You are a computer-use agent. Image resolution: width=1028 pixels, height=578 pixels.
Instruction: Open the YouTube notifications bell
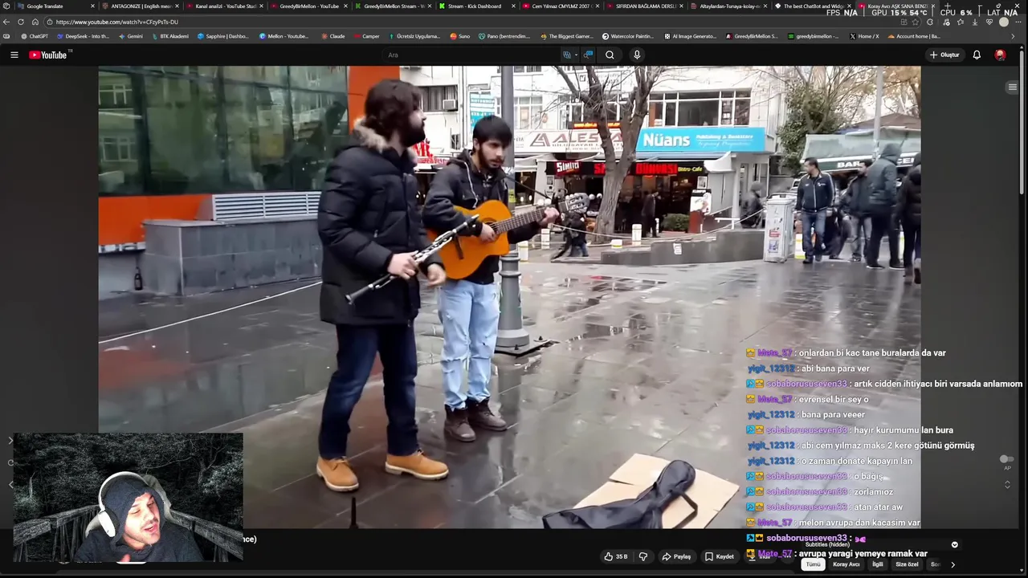[977, 55]
